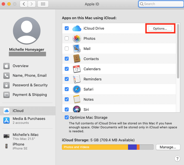This screenshot has width=184, height=165.
Task: Open Name, Phone, Email section
Action: (28, 76)
